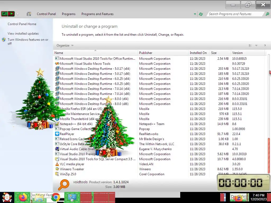Image resolution: width=271 pixels, height=203 pixels.
Task: Open Firefox from the taskbar
Action: pos(23,197)
